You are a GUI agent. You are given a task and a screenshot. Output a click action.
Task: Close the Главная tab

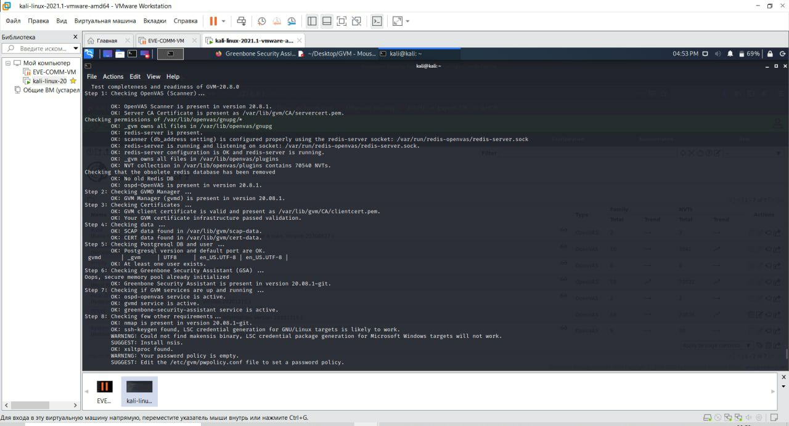[x=128, y=41]
